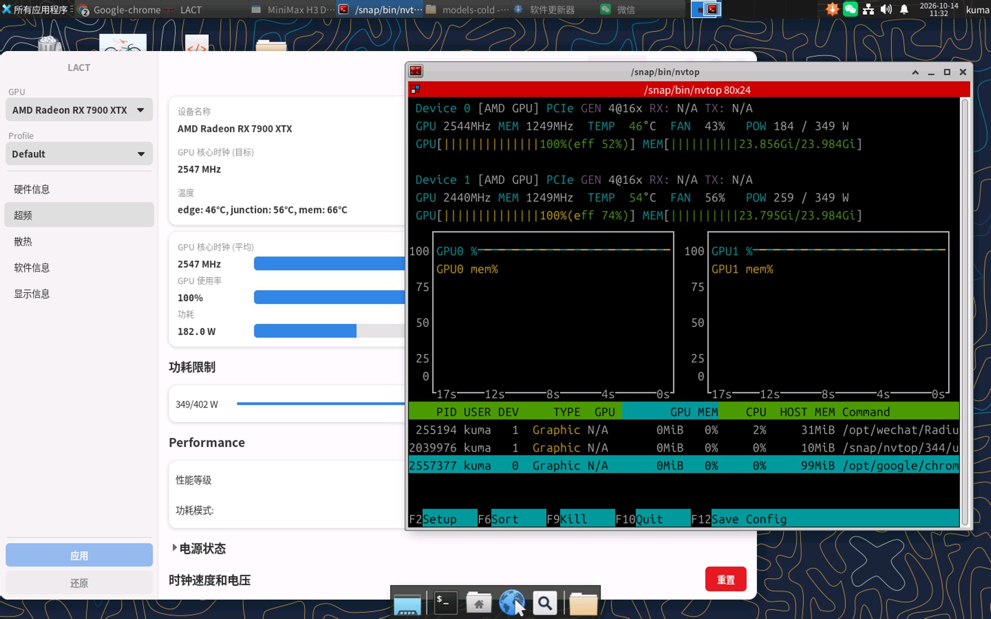The width and height of the screenshot is (991, 619).
Task: Click F6 Sort in nvtop
Action: click(511, 519)
